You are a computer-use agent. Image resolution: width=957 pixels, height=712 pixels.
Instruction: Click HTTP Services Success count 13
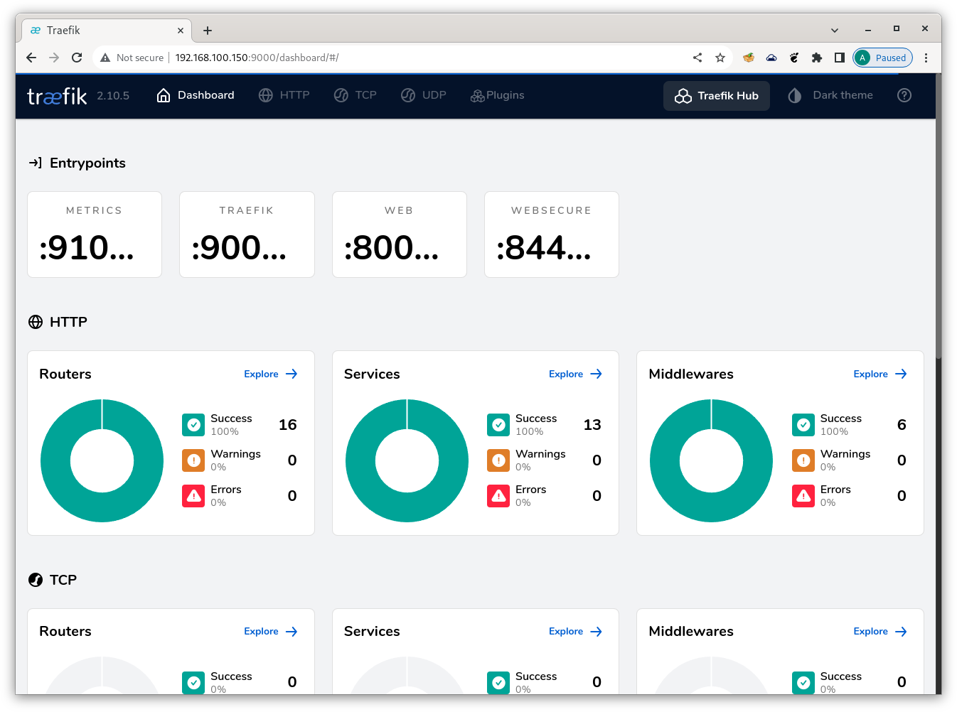coord(592,425)
